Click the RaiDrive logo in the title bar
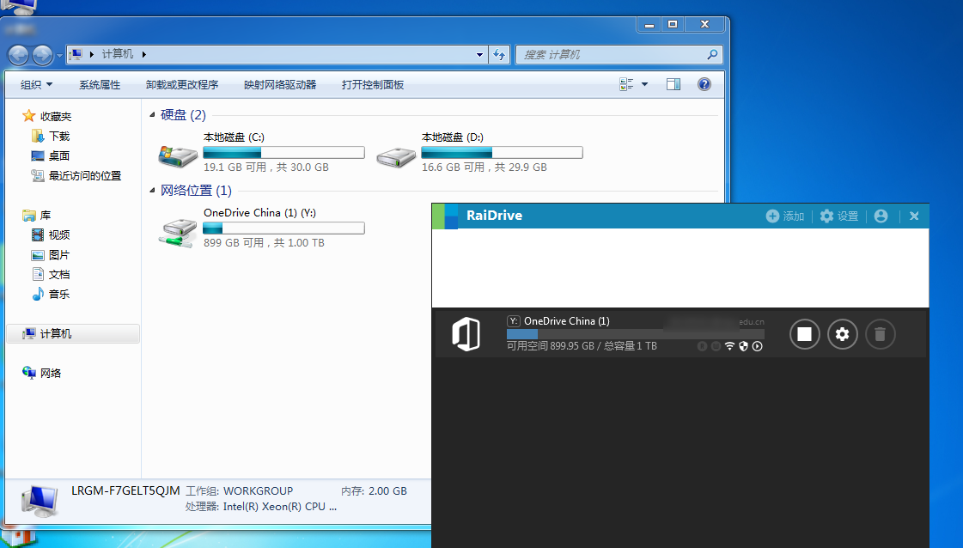The width and height of the screenshot is (963, 548). [x=445, y=216]
